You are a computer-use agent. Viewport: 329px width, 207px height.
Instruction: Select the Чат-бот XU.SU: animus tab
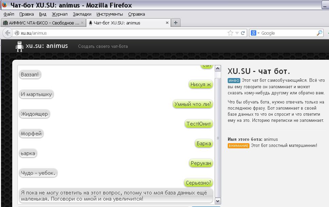click(128, 23)
